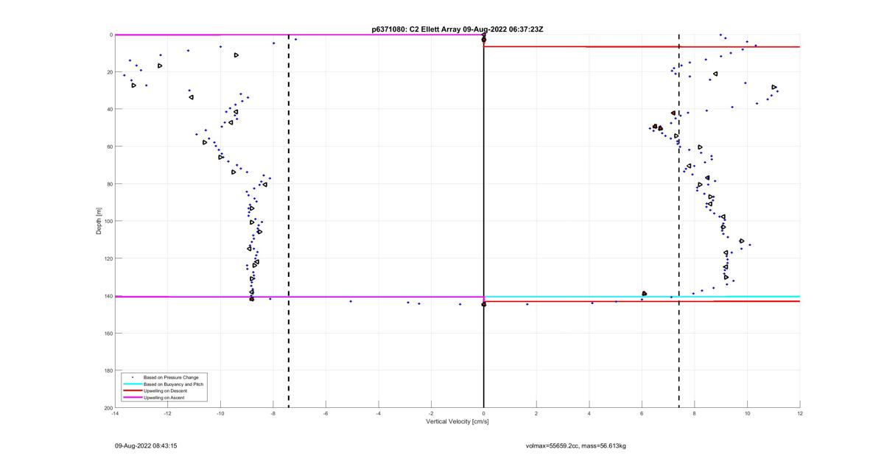Click depth-axis tick label '200'

click(x=108, y=407)
